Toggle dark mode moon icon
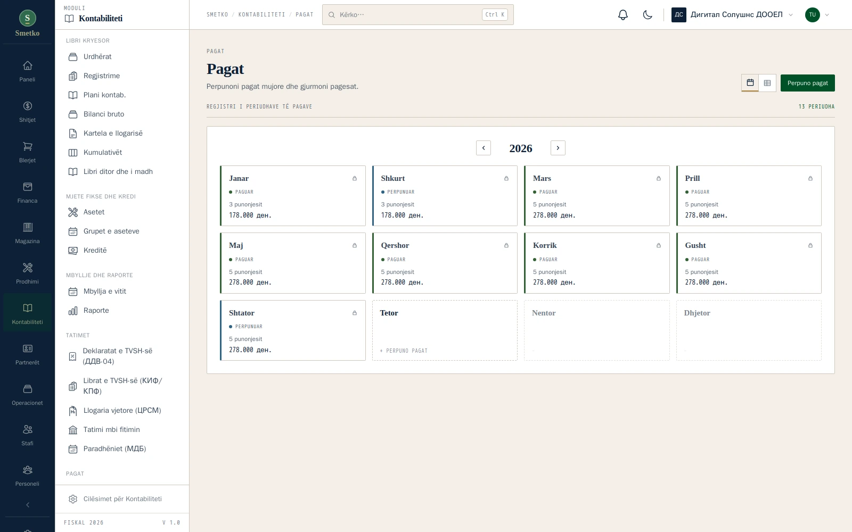This screenshot has width=852, height=532. (x=648, y=15)
